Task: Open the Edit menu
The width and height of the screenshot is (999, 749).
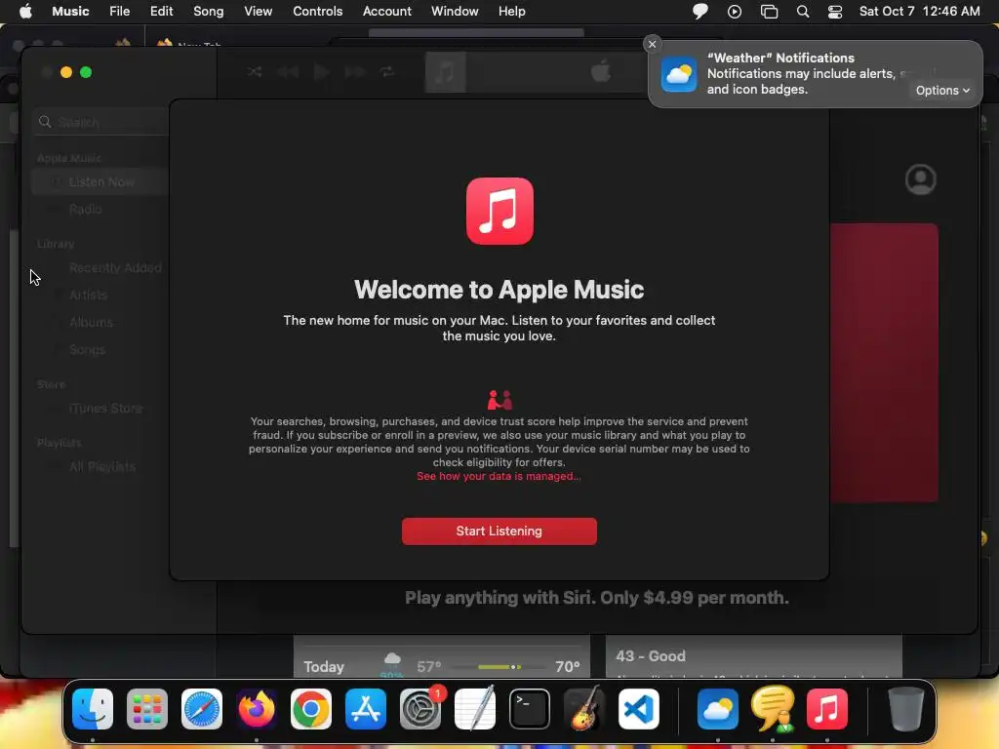Action: tap(161, 11)
